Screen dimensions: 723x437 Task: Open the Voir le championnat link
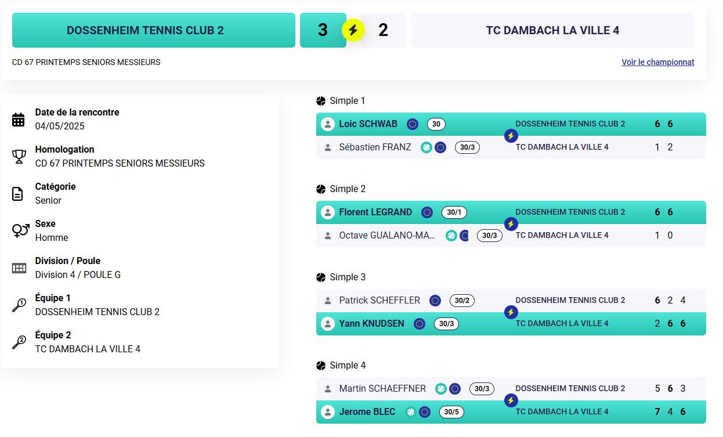click(x=658, y=62)
